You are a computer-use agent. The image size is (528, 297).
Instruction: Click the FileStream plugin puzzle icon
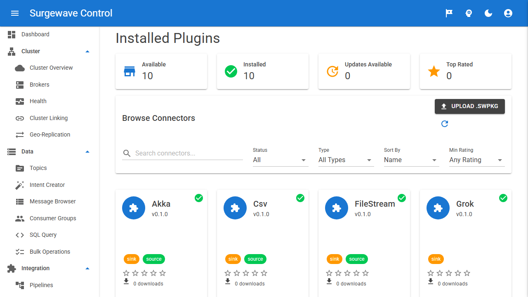coord(337,208)
